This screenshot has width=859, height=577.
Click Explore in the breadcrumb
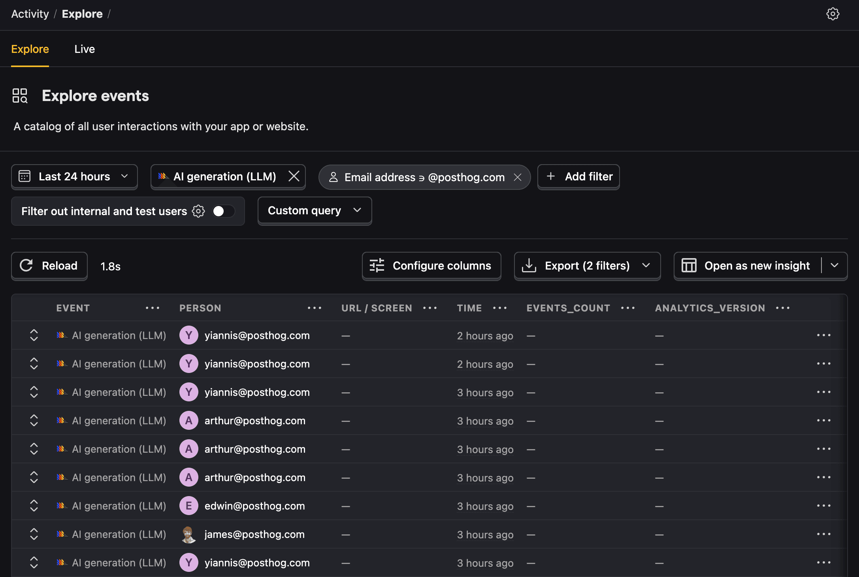pos(82,14)
